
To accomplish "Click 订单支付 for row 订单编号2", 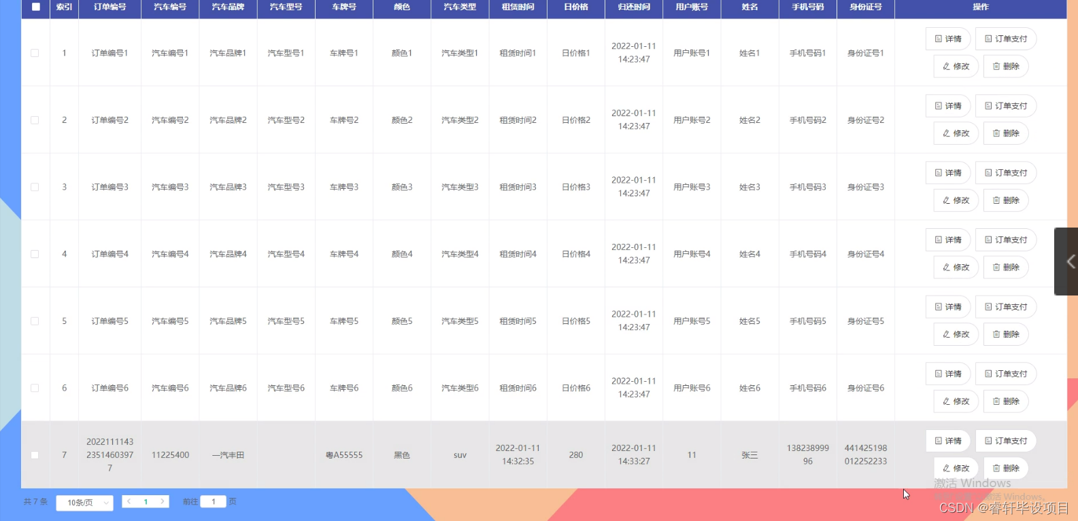I will 1006,106.
